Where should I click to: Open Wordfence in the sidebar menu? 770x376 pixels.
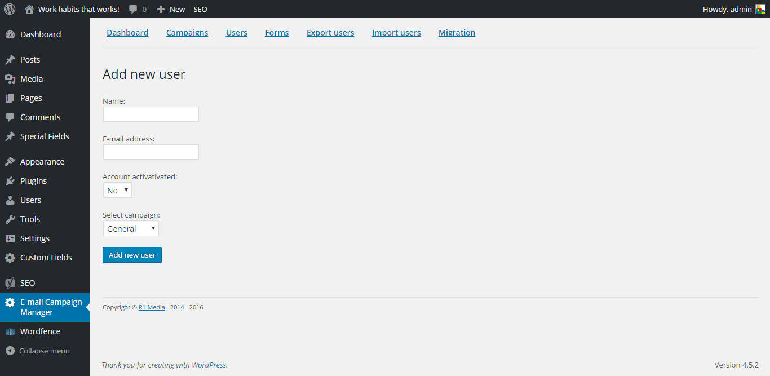(x=40, y=331)
